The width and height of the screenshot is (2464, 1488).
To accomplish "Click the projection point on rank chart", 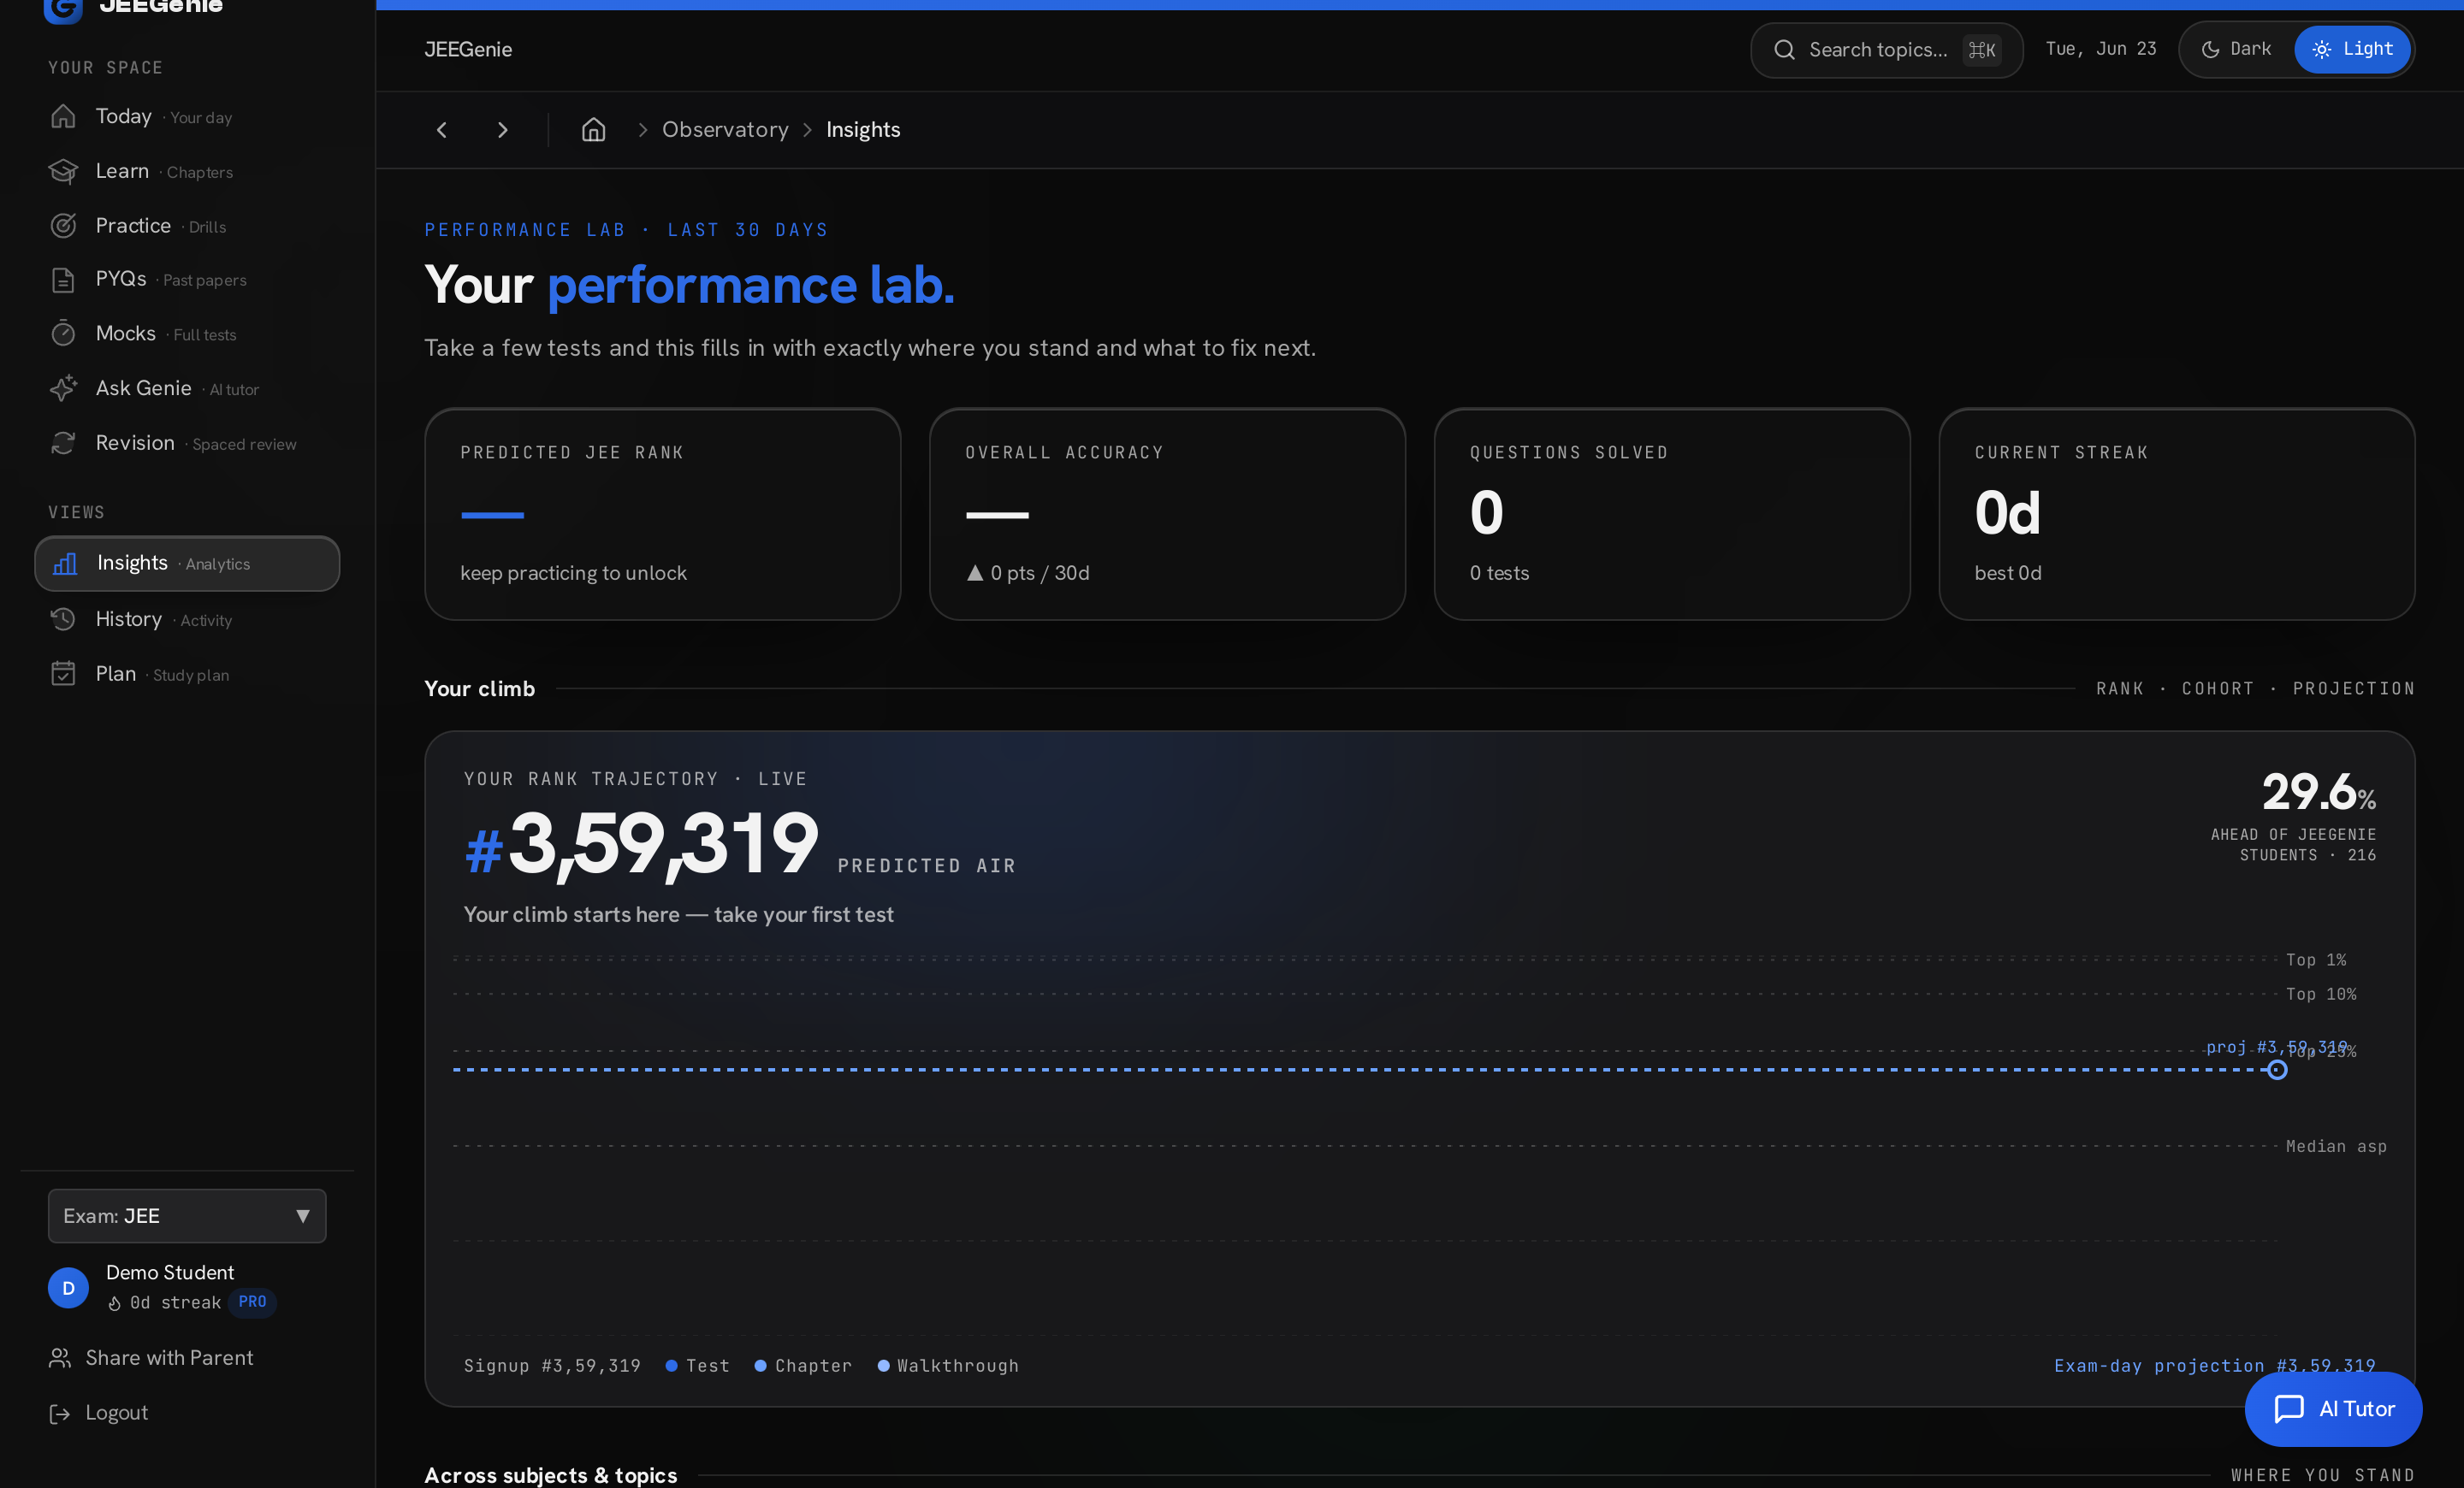I will tap(2277, 1071).
